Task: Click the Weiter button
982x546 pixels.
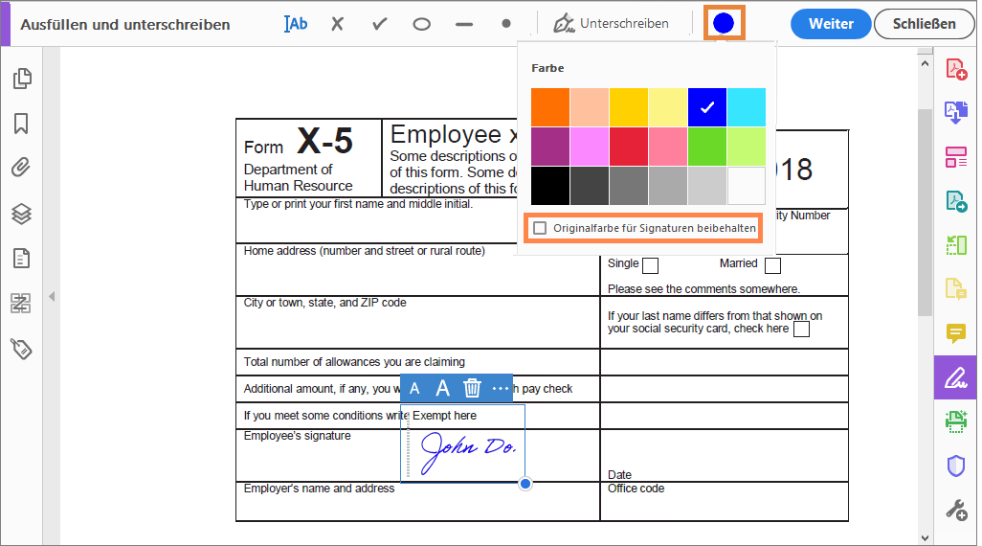Action: [x=831, y=24]
